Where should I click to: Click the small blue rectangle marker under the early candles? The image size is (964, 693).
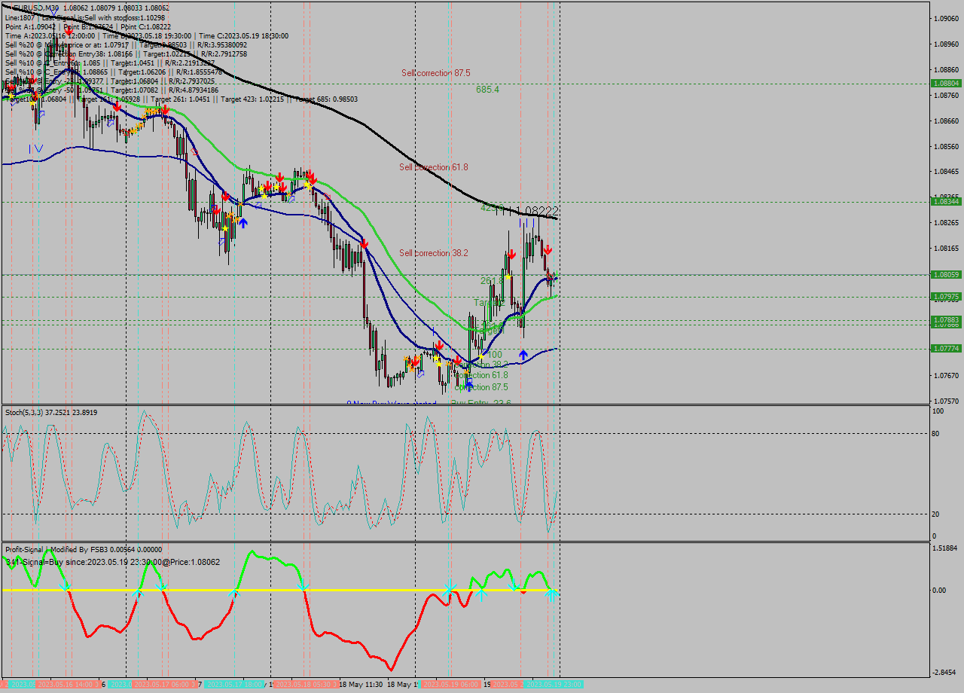click(41, 113)
